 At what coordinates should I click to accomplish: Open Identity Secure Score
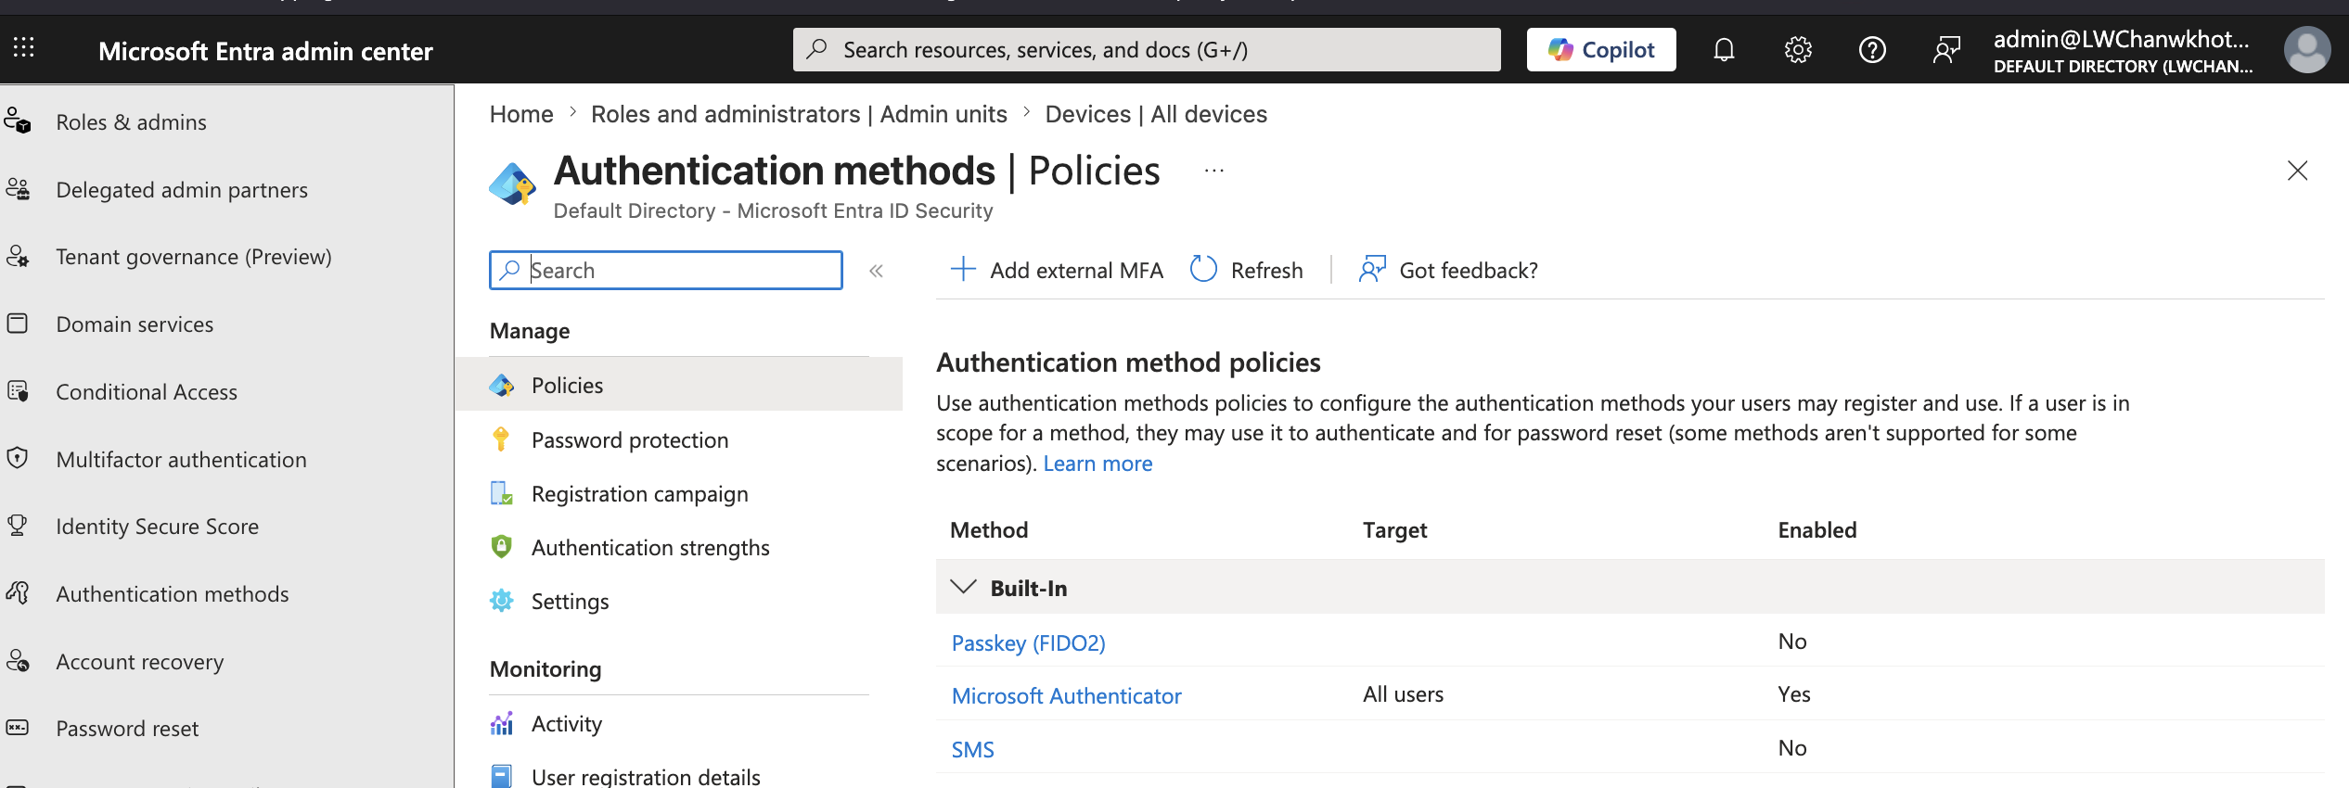(157, 527)
